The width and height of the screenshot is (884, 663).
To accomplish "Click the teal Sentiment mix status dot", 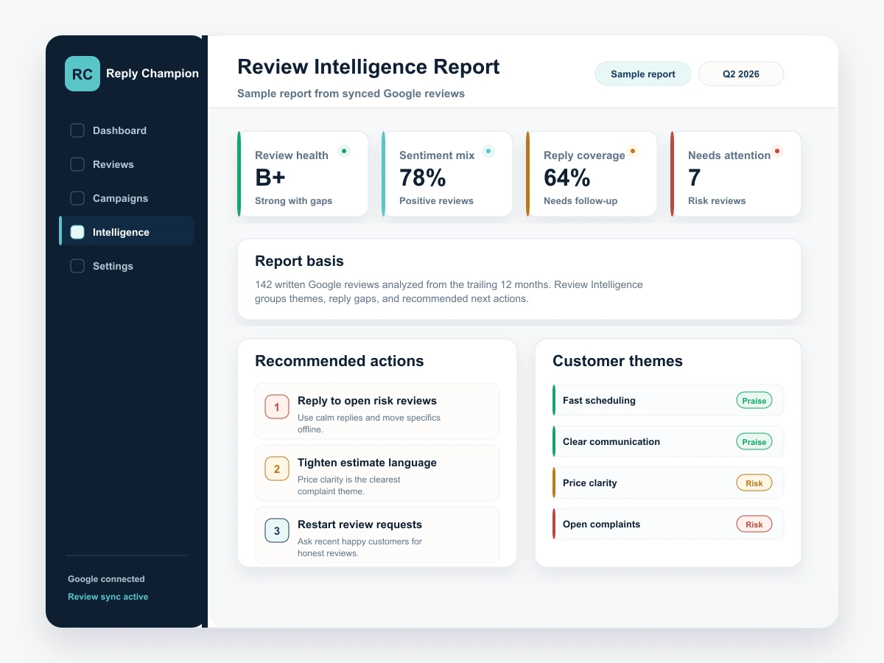I will (x=488, y=151).
